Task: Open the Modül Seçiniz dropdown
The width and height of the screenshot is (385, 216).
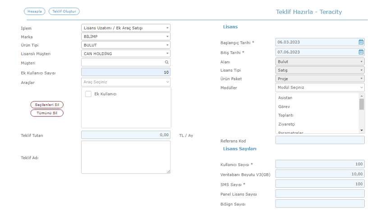Action: tap(320, 87)
